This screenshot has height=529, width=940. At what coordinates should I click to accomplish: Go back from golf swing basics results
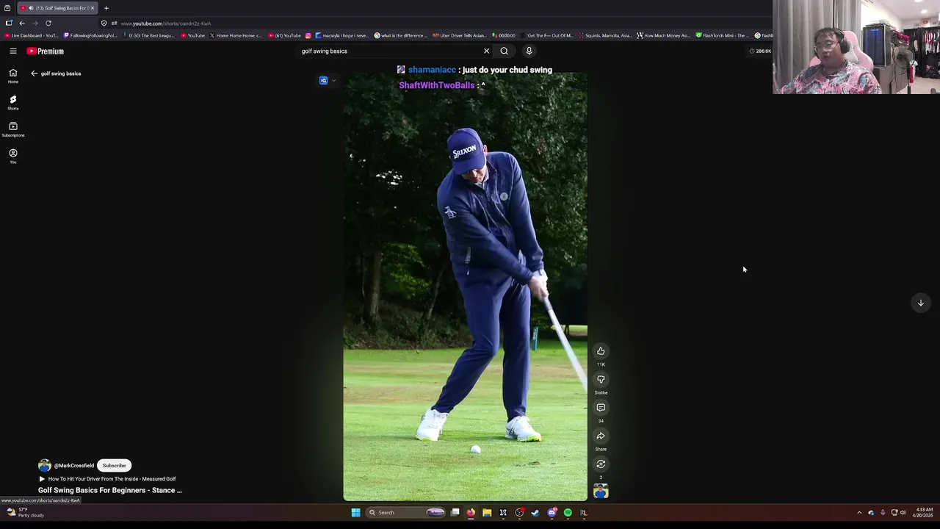(34, 73)
